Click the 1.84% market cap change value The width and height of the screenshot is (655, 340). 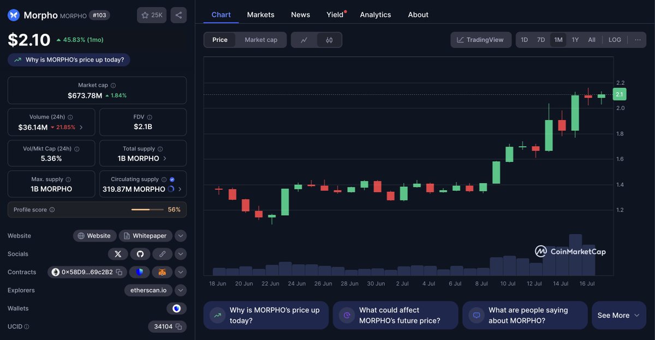pyautogui.click(x=116, y=96)
